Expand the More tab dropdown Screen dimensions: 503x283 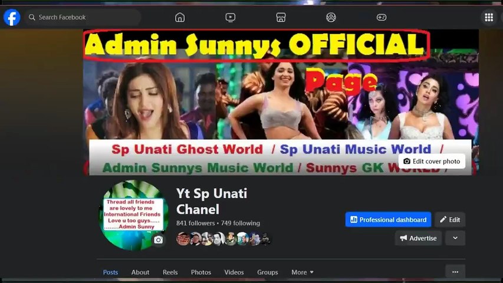tap(303, 272)
